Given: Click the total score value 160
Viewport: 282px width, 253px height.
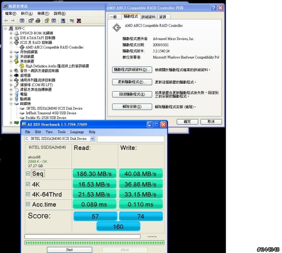Looking at the screenshot, I should click(x=119, y=227).
